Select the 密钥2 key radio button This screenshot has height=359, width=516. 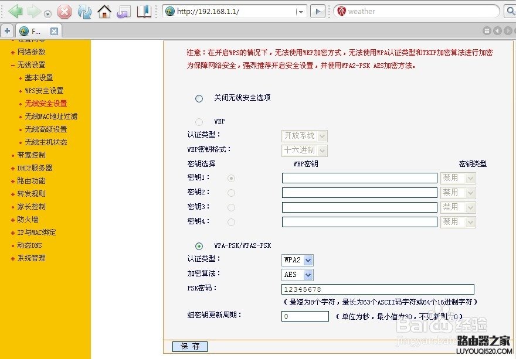pyautogui.click(x=232, y=193)
